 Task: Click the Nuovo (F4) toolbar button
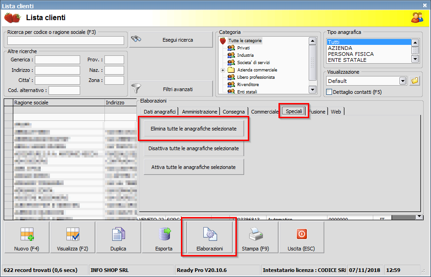[x=27, y=238]
